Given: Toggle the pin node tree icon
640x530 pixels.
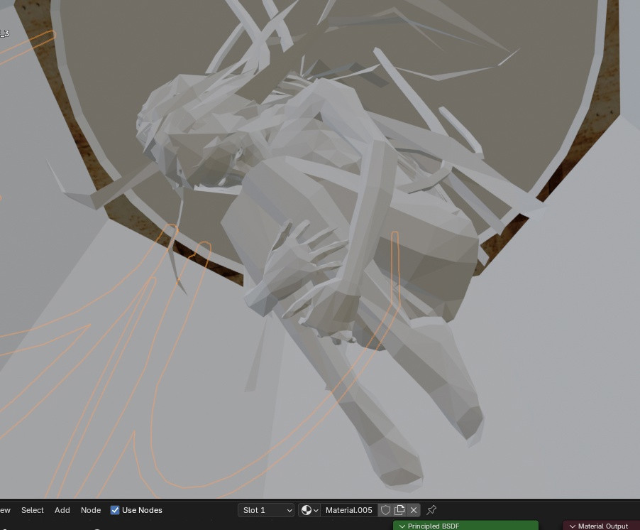Looking at the screenshot, I should pos(431,510).
